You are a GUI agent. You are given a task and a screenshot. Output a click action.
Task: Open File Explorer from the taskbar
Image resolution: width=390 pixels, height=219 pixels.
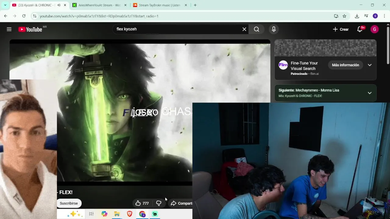(117, 214)
